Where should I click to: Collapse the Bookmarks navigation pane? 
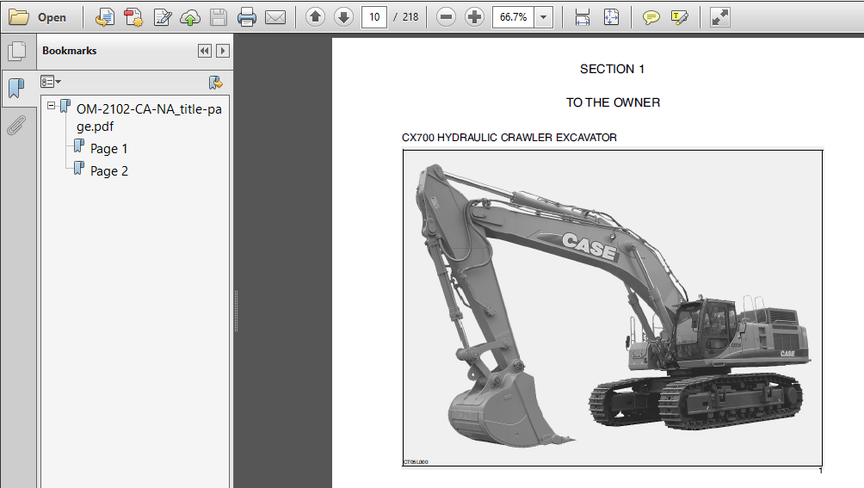click(205, 51)
